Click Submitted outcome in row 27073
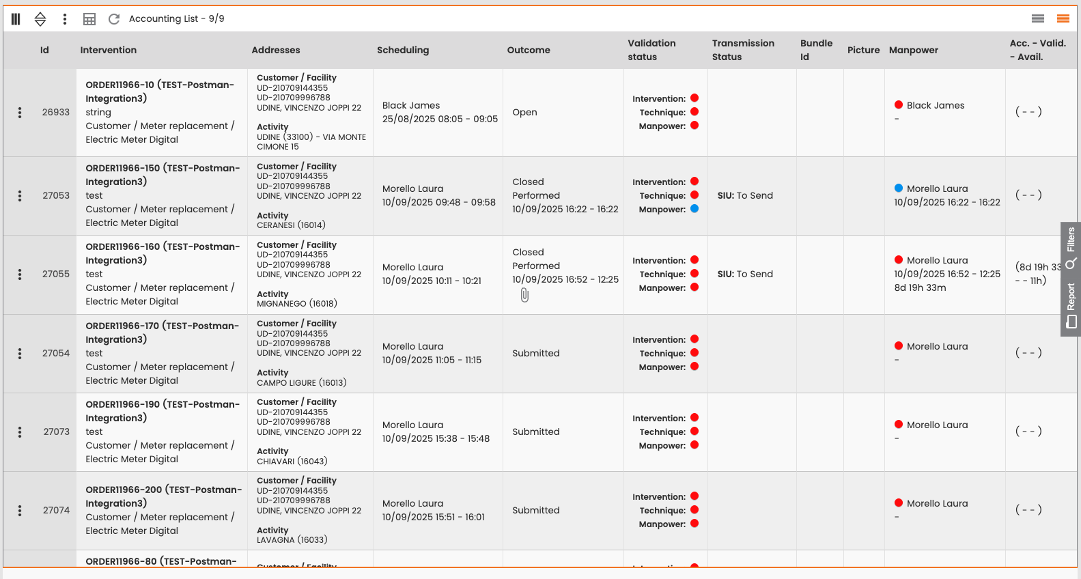 click(536, 432)
